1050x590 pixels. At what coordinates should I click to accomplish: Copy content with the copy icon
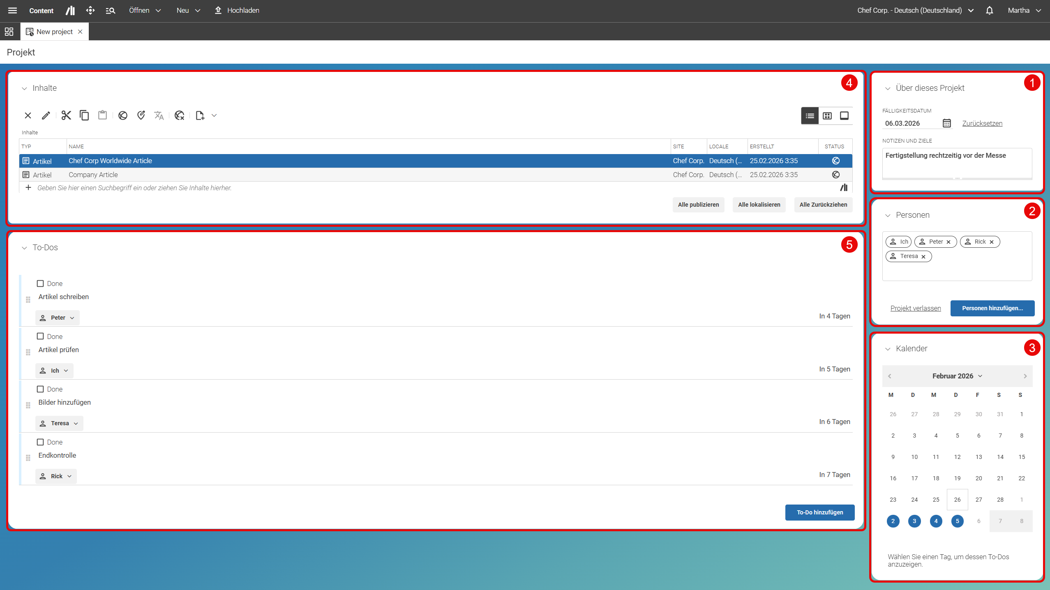84,115
